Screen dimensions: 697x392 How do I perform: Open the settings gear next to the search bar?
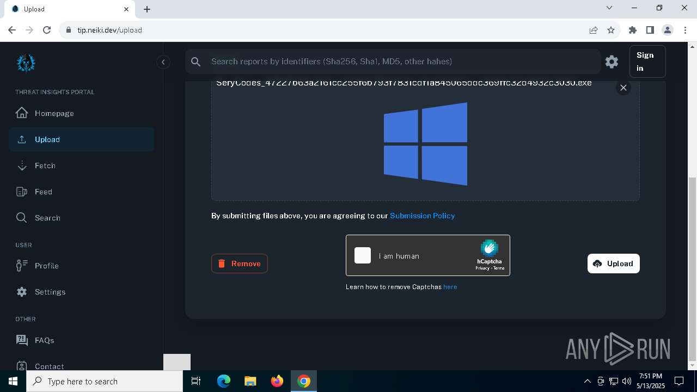pyautogui.click(x=612, y=62)
